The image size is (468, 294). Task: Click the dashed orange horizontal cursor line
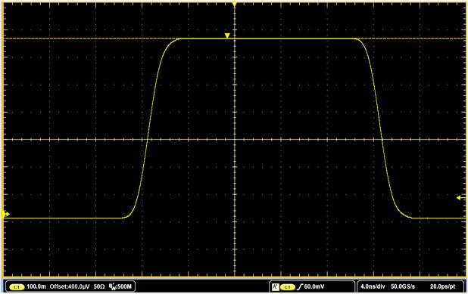click(x=89, y=39)
